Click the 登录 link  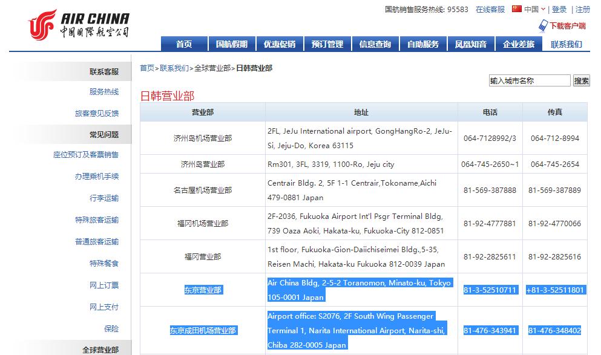(x=560, y=10)
